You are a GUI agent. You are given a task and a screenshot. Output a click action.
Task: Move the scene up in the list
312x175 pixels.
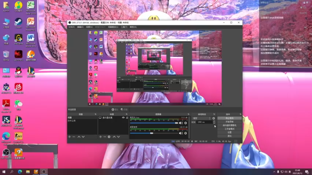click(79, 137)
